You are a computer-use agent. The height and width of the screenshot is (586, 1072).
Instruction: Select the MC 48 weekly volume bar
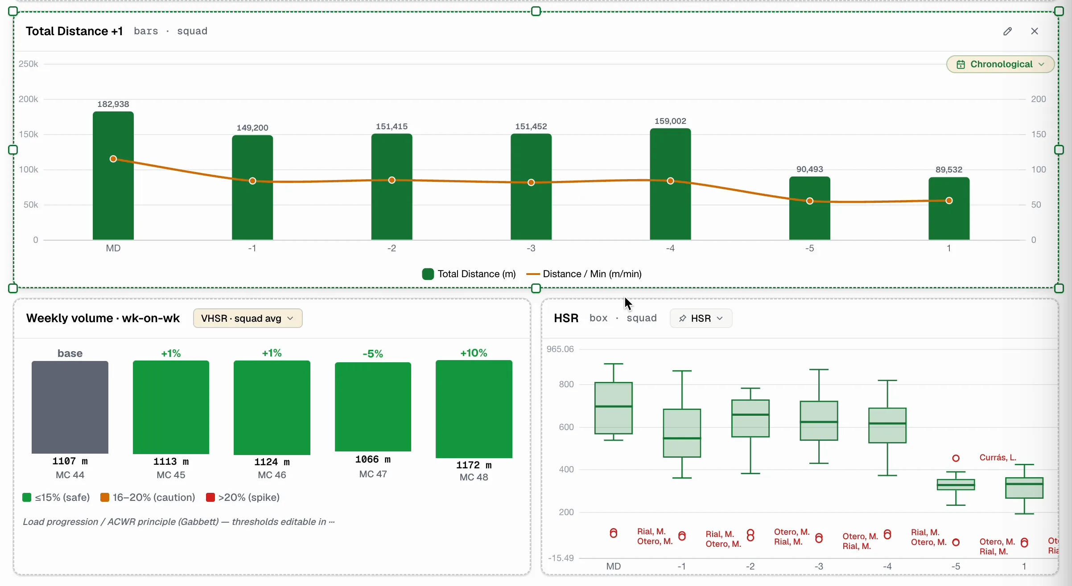coord(474,409)
